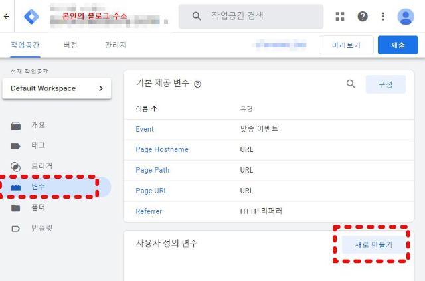
Task: Switch to the 작업공간 tab
Action: (x=25, y=45)
